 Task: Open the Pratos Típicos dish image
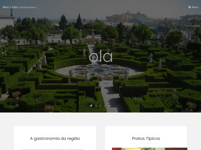(150, 149)
